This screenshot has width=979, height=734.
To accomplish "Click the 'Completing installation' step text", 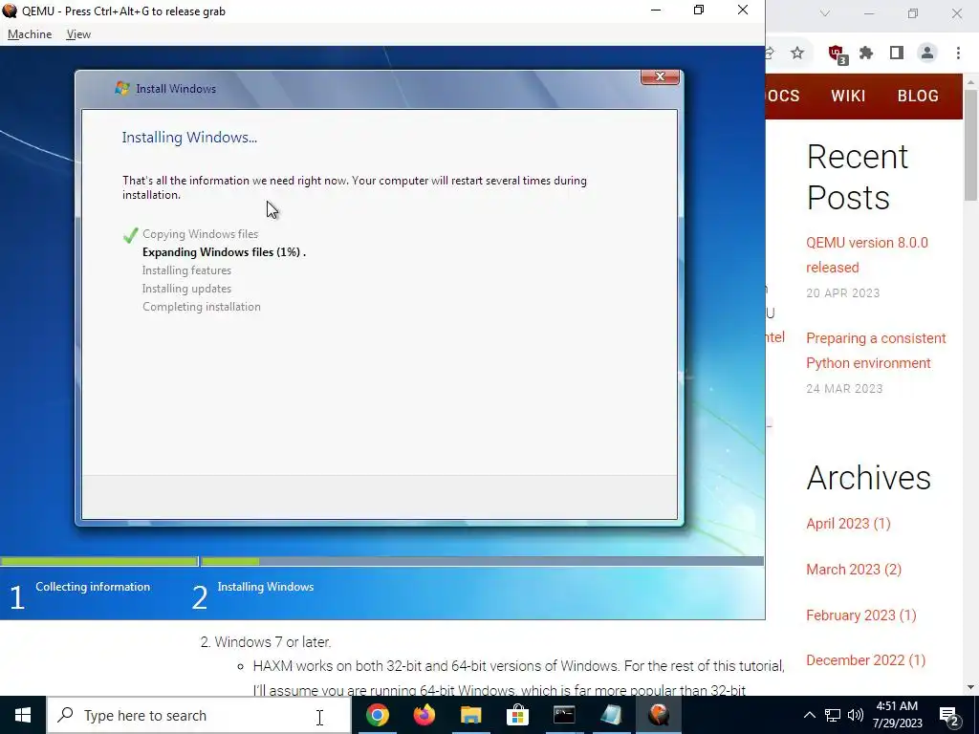I will pyautogui.click(x=202, y=307).
